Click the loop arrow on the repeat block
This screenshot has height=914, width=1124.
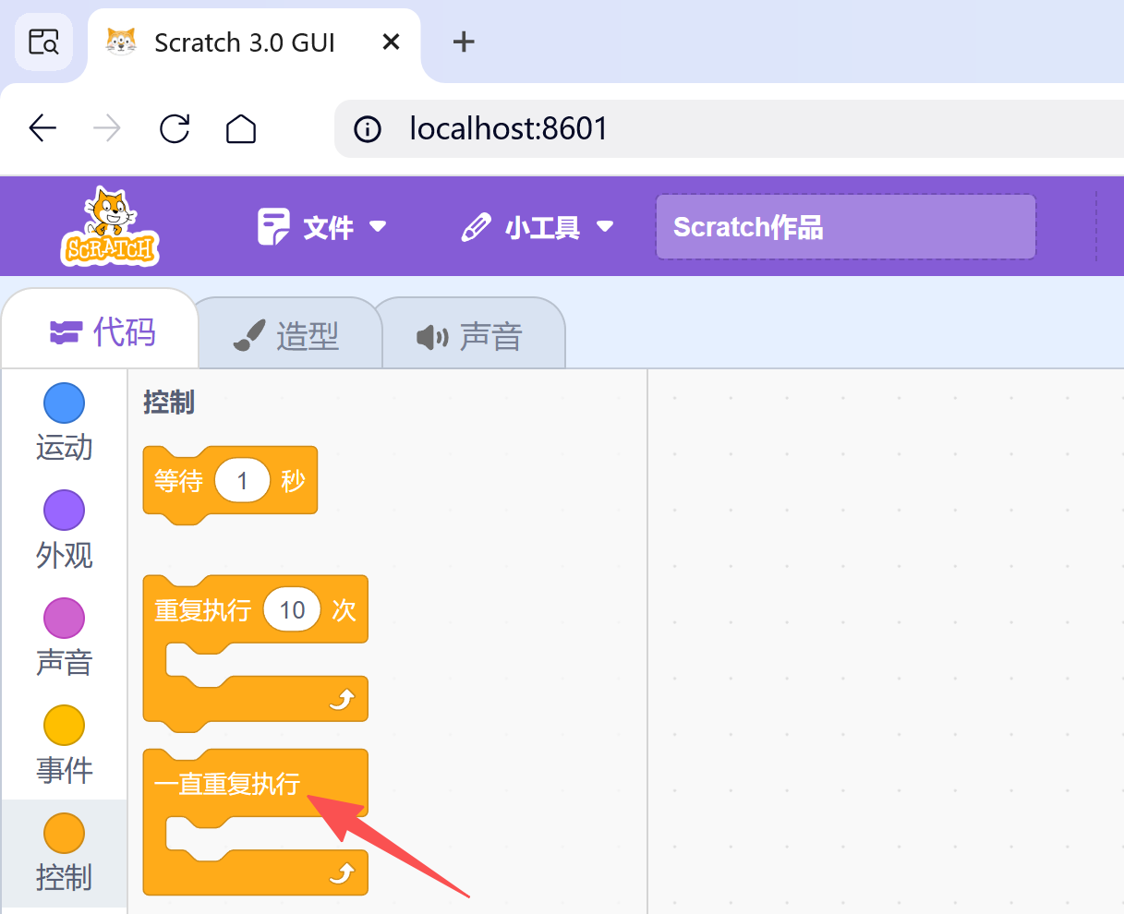pos(342,701)
